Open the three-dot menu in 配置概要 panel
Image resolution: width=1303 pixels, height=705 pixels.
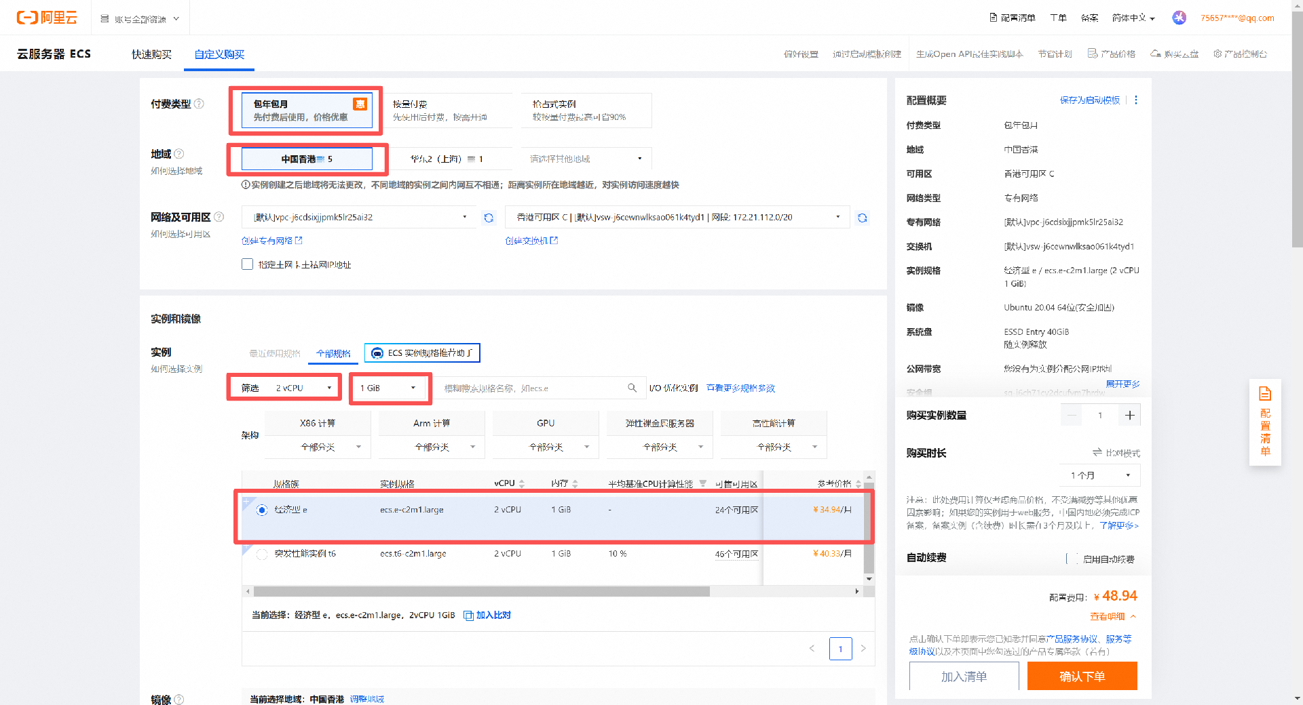point(1136,100)
